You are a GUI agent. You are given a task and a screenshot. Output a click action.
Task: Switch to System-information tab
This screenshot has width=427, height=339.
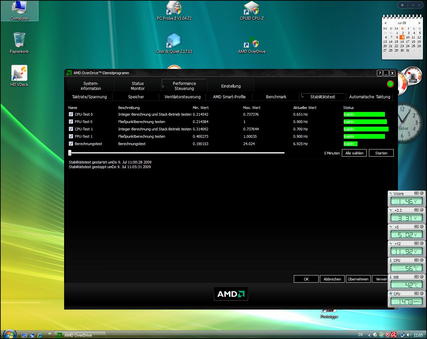[91, 86]
